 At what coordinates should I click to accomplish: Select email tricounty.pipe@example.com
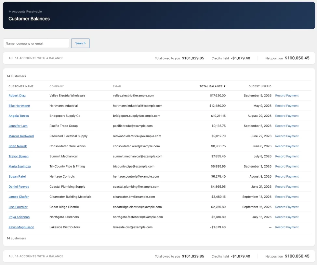pos(133,167)
